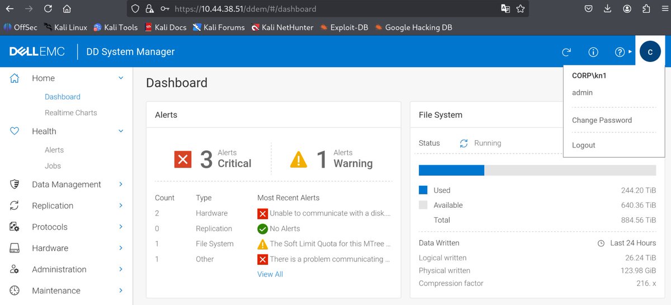Click the View All alerts link
The image size is (671, 305).
(x=270, y=274)
